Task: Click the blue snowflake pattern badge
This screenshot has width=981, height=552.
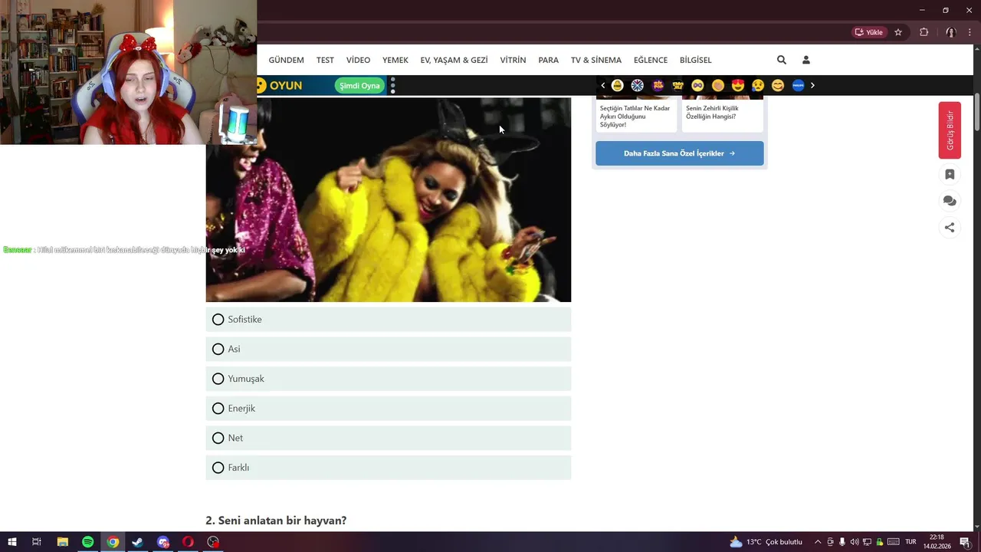Action: coord(638,85)
